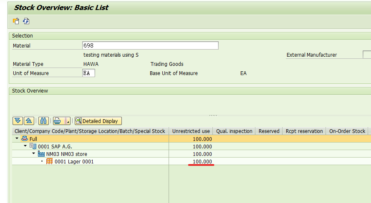This screenshot has height=203, width=371.
Task: Click the Unrestricted use column header
Action: pyautogui.click(x=191, y=131)
